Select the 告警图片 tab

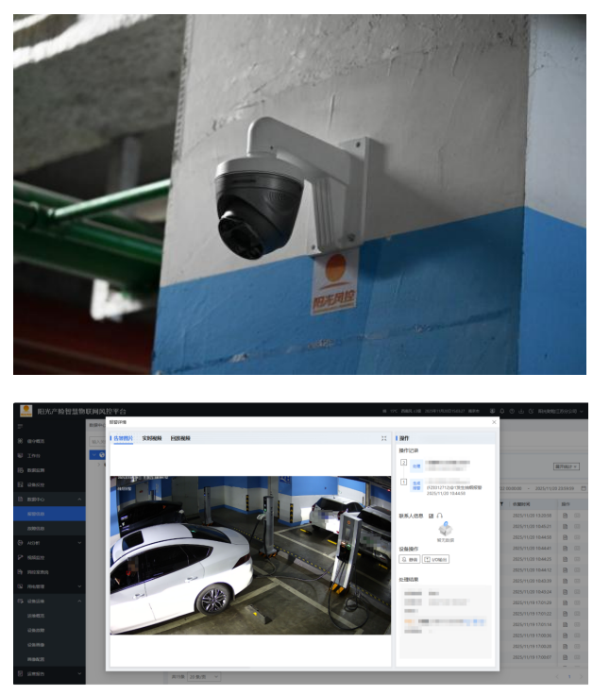[123, 438]
